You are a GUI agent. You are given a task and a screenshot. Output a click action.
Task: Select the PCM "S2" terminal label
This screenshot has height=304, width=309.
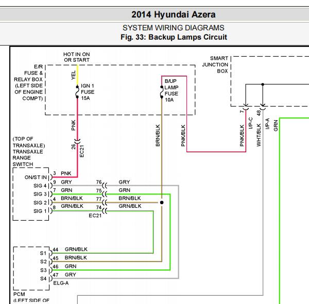43,261
